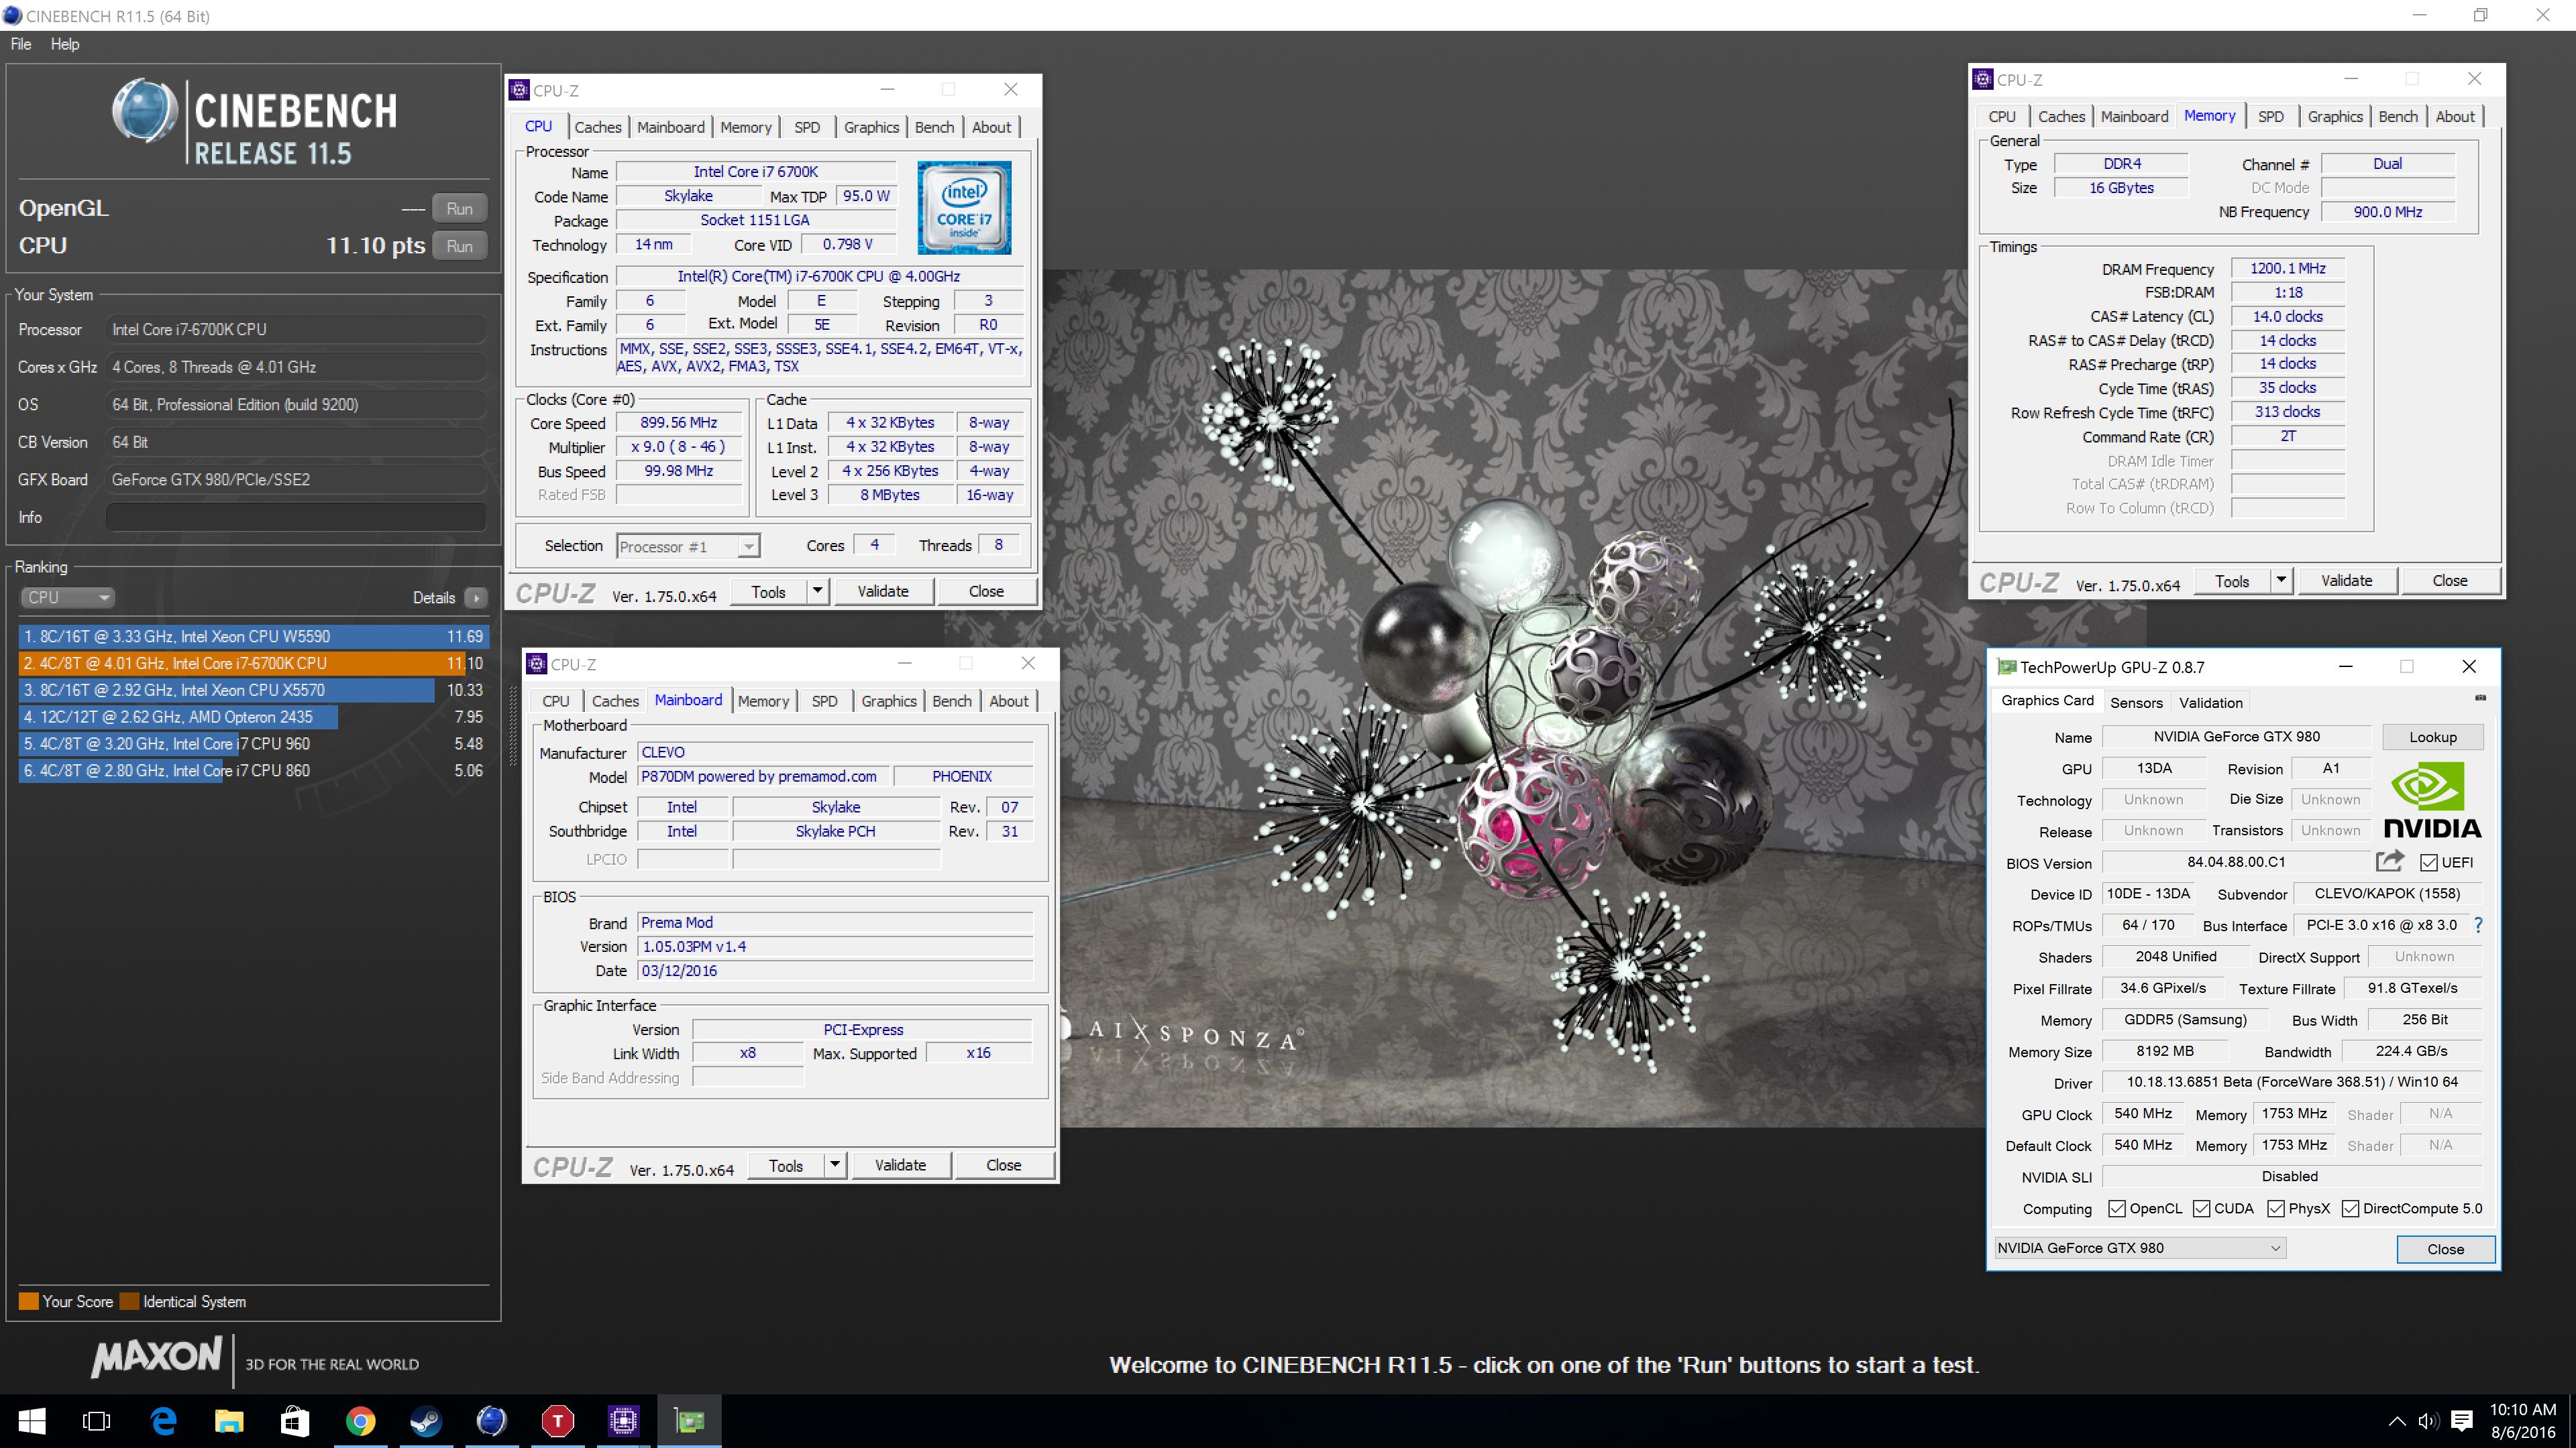Open the red T application in the taskbar
2576x1448 pixels.
pyautogui.click(x=557, y=1421)
